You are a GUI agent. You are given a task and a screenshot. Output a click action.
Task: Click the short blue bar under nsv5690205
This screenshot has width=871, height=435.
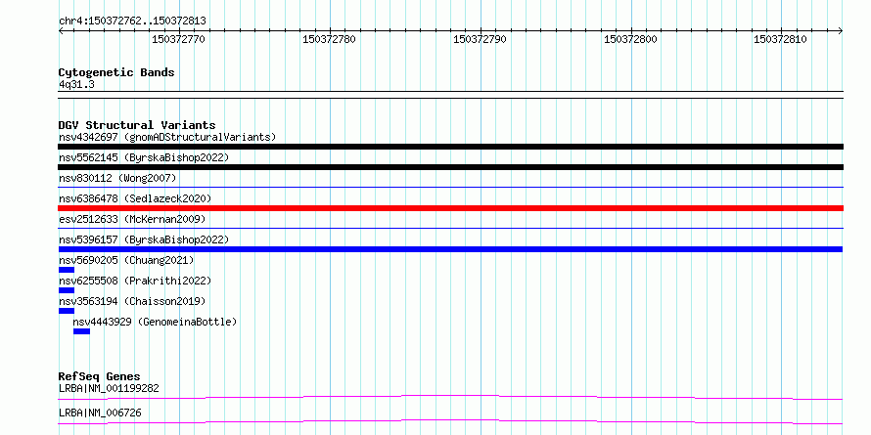pyautogui.click(x=67, y=270)
